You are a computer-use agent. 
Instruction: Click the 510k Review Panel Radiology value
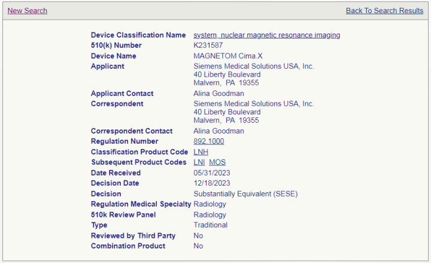pos(210,215)
